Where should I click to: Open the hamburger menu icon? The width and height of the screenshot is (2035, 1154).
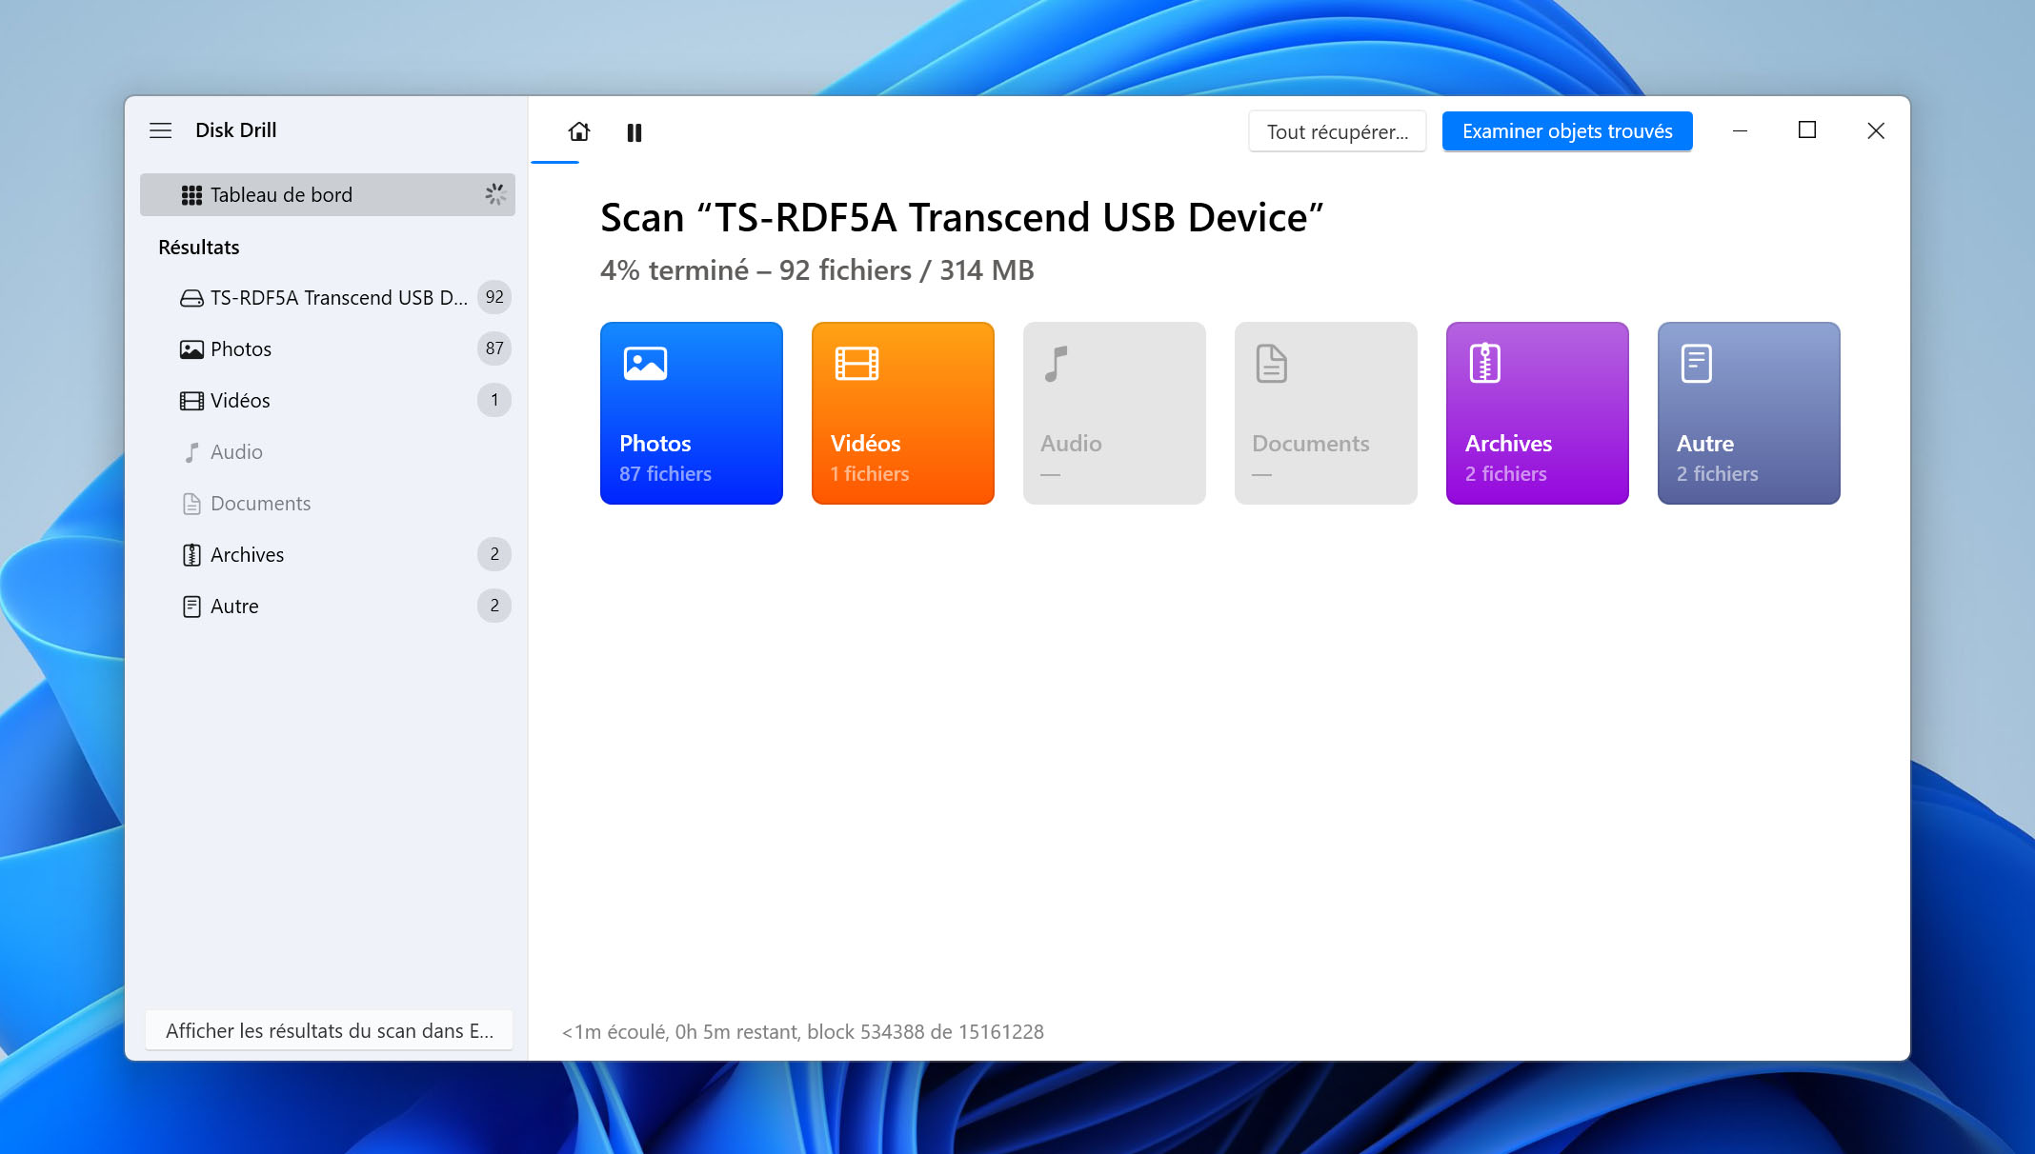pyautogui.click(x=161, y=130)
